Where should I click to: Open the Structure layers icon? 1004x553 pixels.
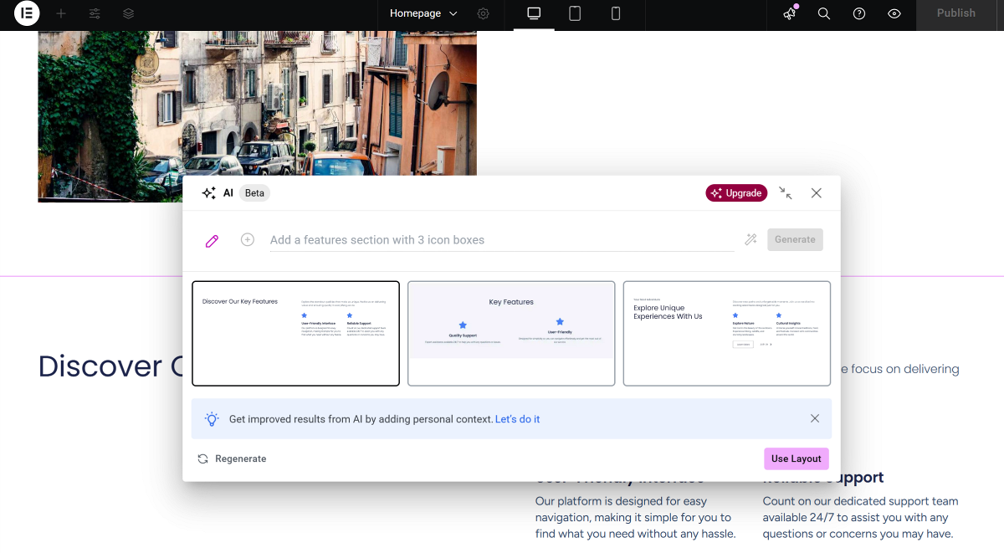128,13
